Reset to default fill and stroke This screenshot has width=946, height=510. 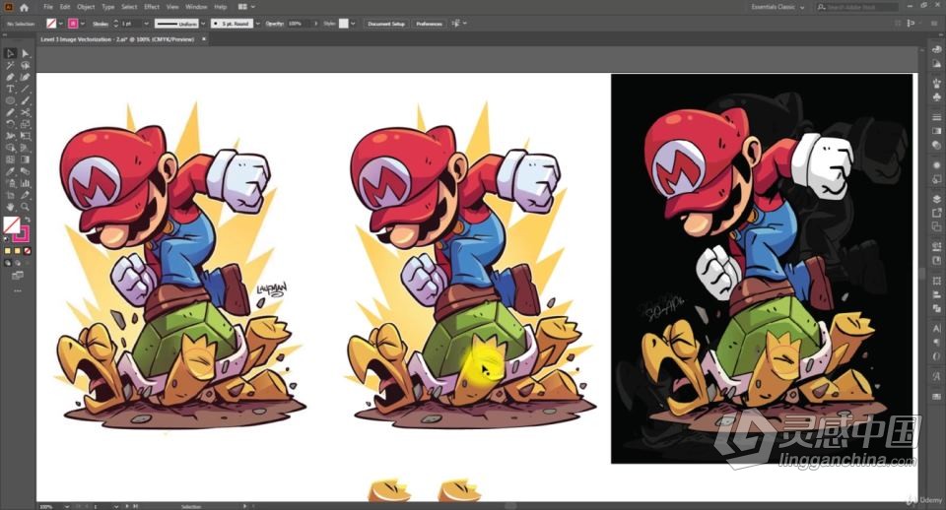pyautogui.click(x=7, y=239)
